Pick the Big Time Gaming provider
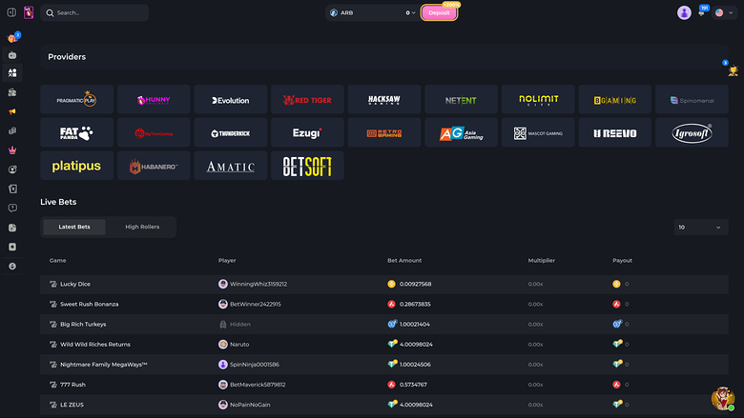744x418 pixels. [x=154, y=132]
